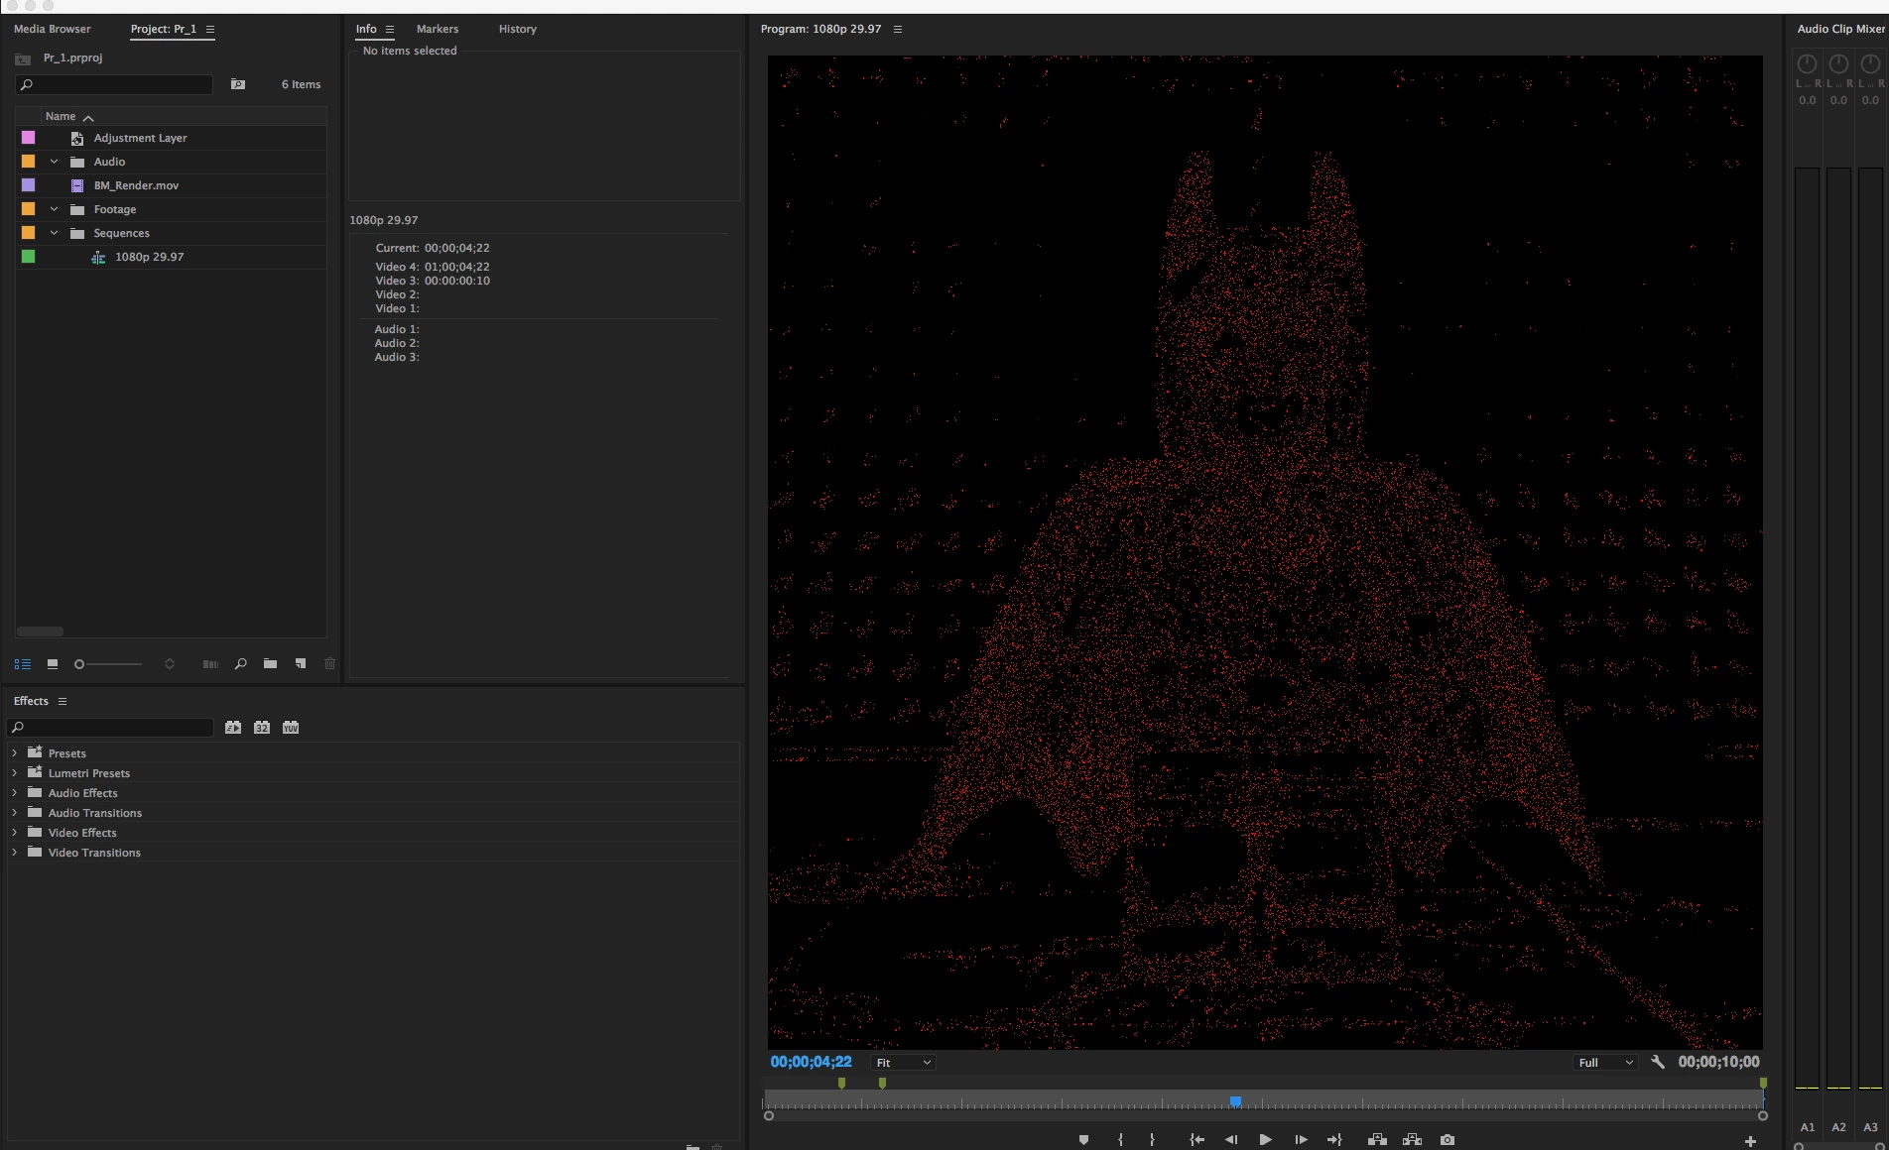The height and width of the screenshot is (1150, 1889).
Task: Click Find icon in Project panel footer
Action: (240, 664)
